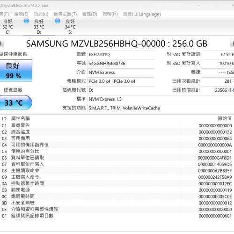The image size is (234, 234).
Task: Click the power-on hours value 23566
Action: coord(218,90)
